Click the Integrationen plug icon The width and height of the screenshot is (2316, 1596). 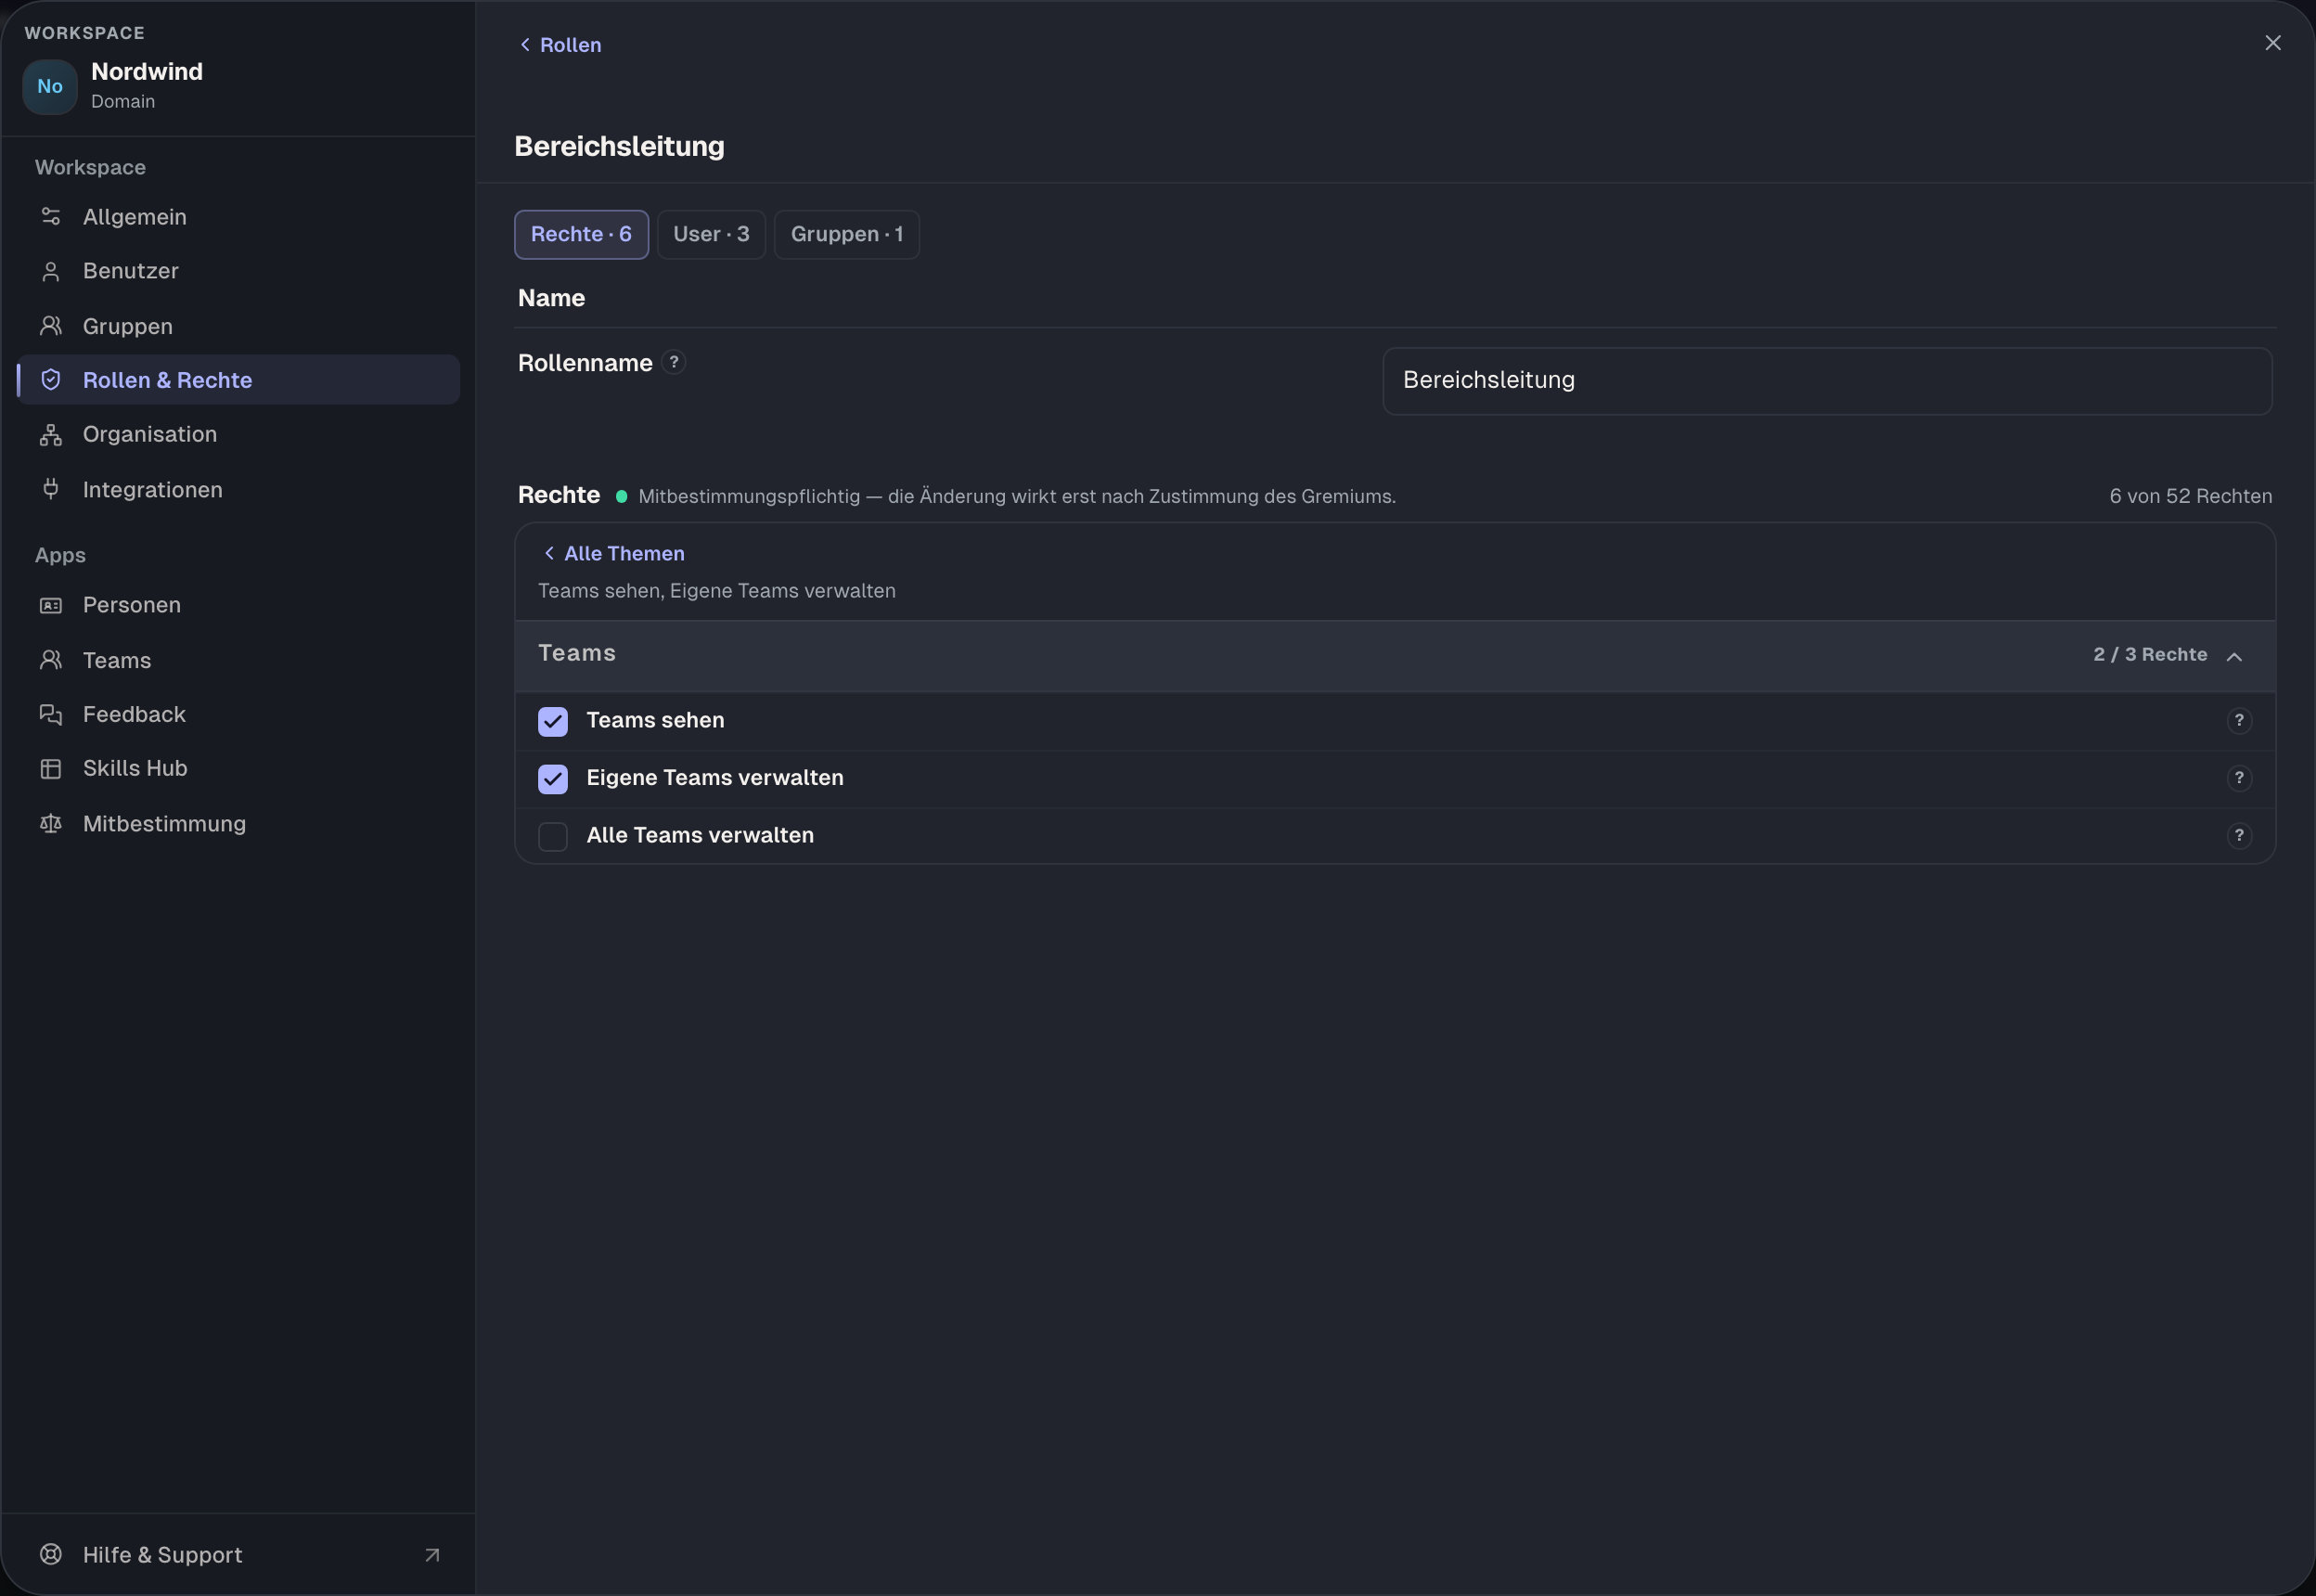tap(51, 489)
